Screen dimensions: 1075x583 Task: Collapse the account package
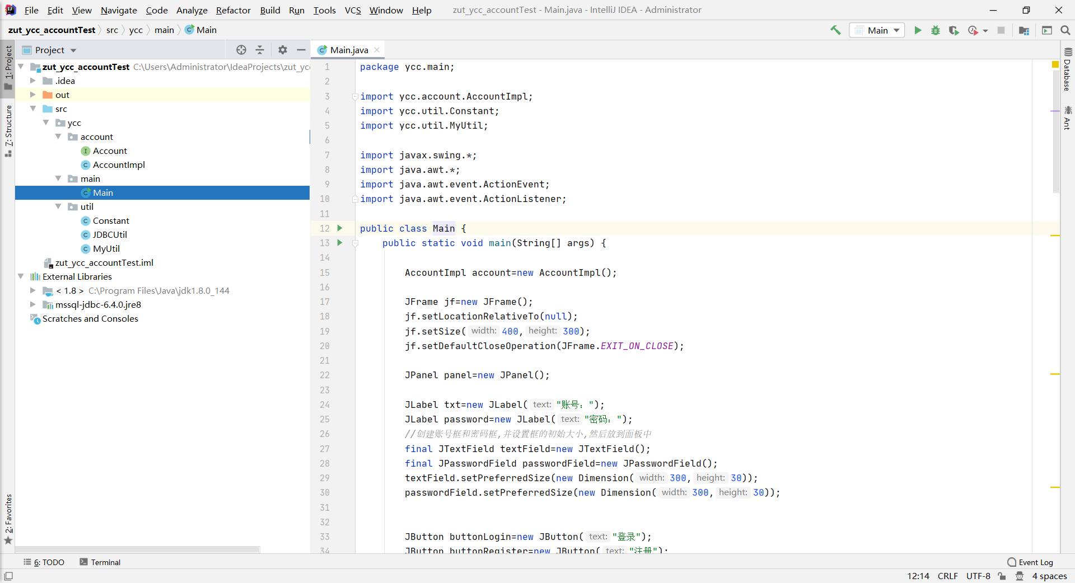click(x=58, y=137)
